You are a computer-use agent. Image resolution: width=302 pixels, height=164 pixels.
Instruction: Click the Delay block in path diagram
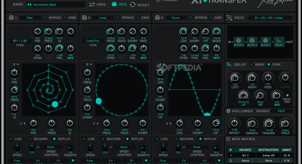pyautogui.click(x=279, y=42)
